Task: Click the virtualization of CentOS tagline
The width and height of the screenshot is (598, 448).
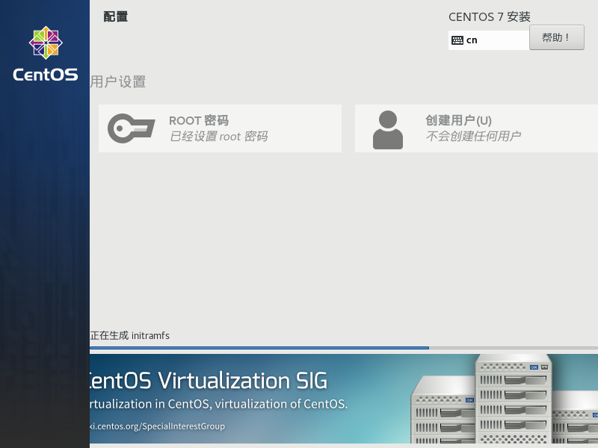Action: (x=218, y=404)
